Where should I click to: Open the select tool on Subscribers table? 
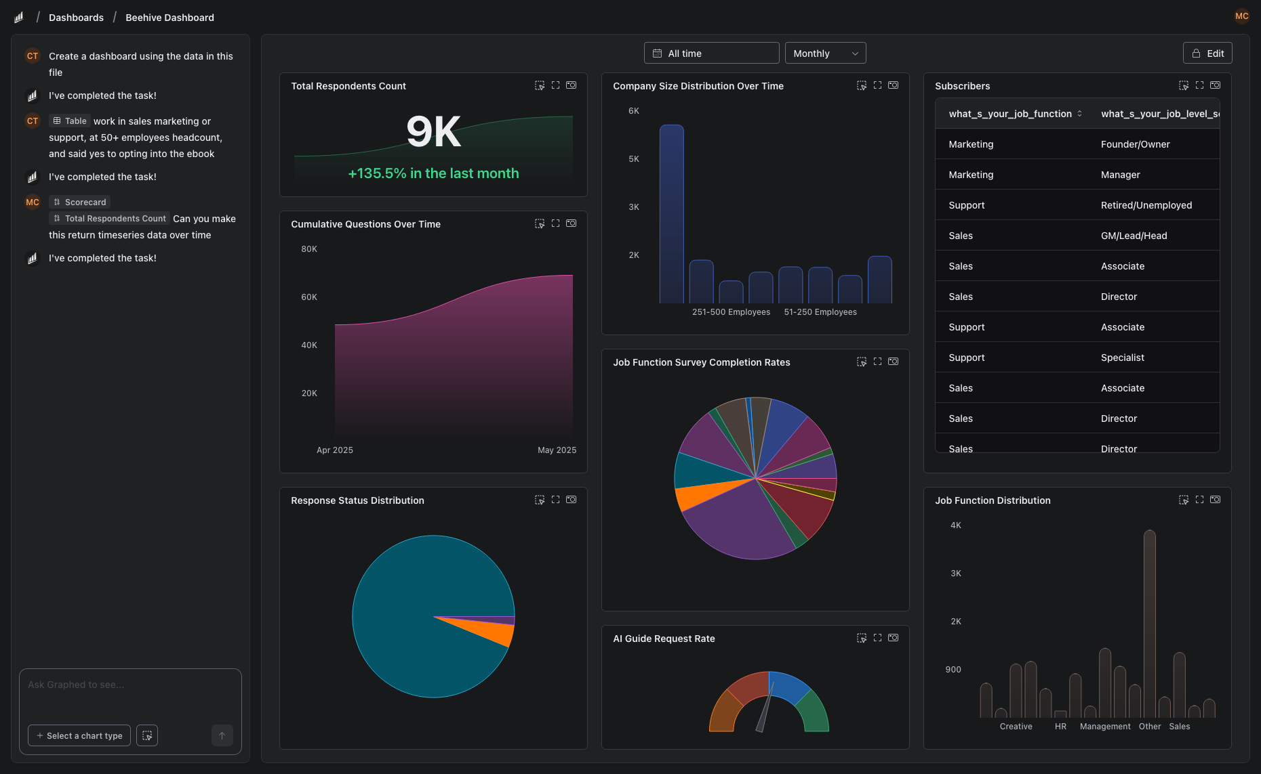pos(1184,85)
